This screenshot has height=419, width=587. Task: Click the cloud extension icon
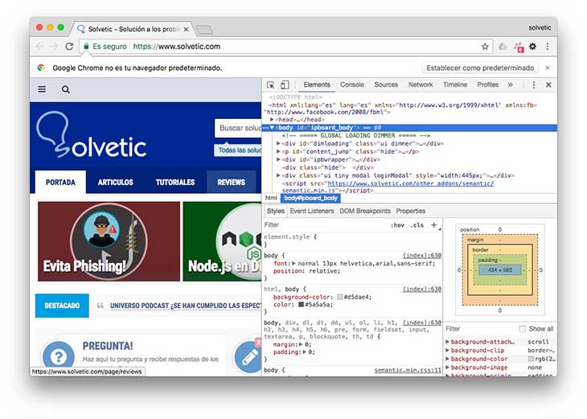coord(503,47)
